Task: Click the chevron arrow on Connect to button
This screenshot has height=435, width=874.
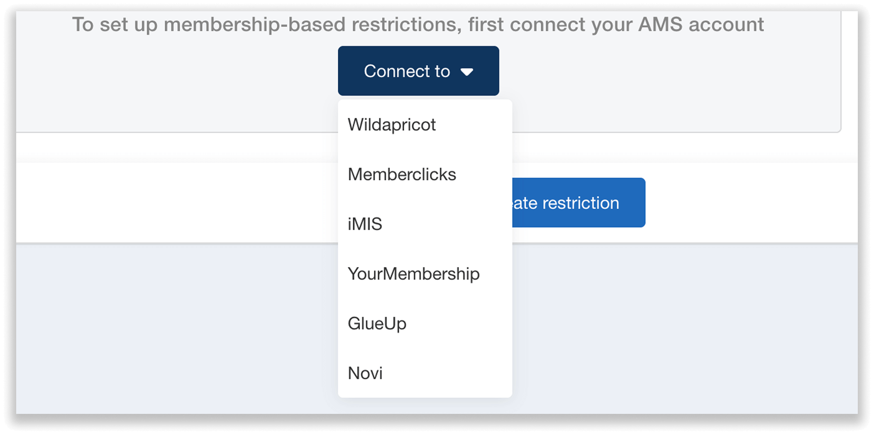Action: (467, 71)
